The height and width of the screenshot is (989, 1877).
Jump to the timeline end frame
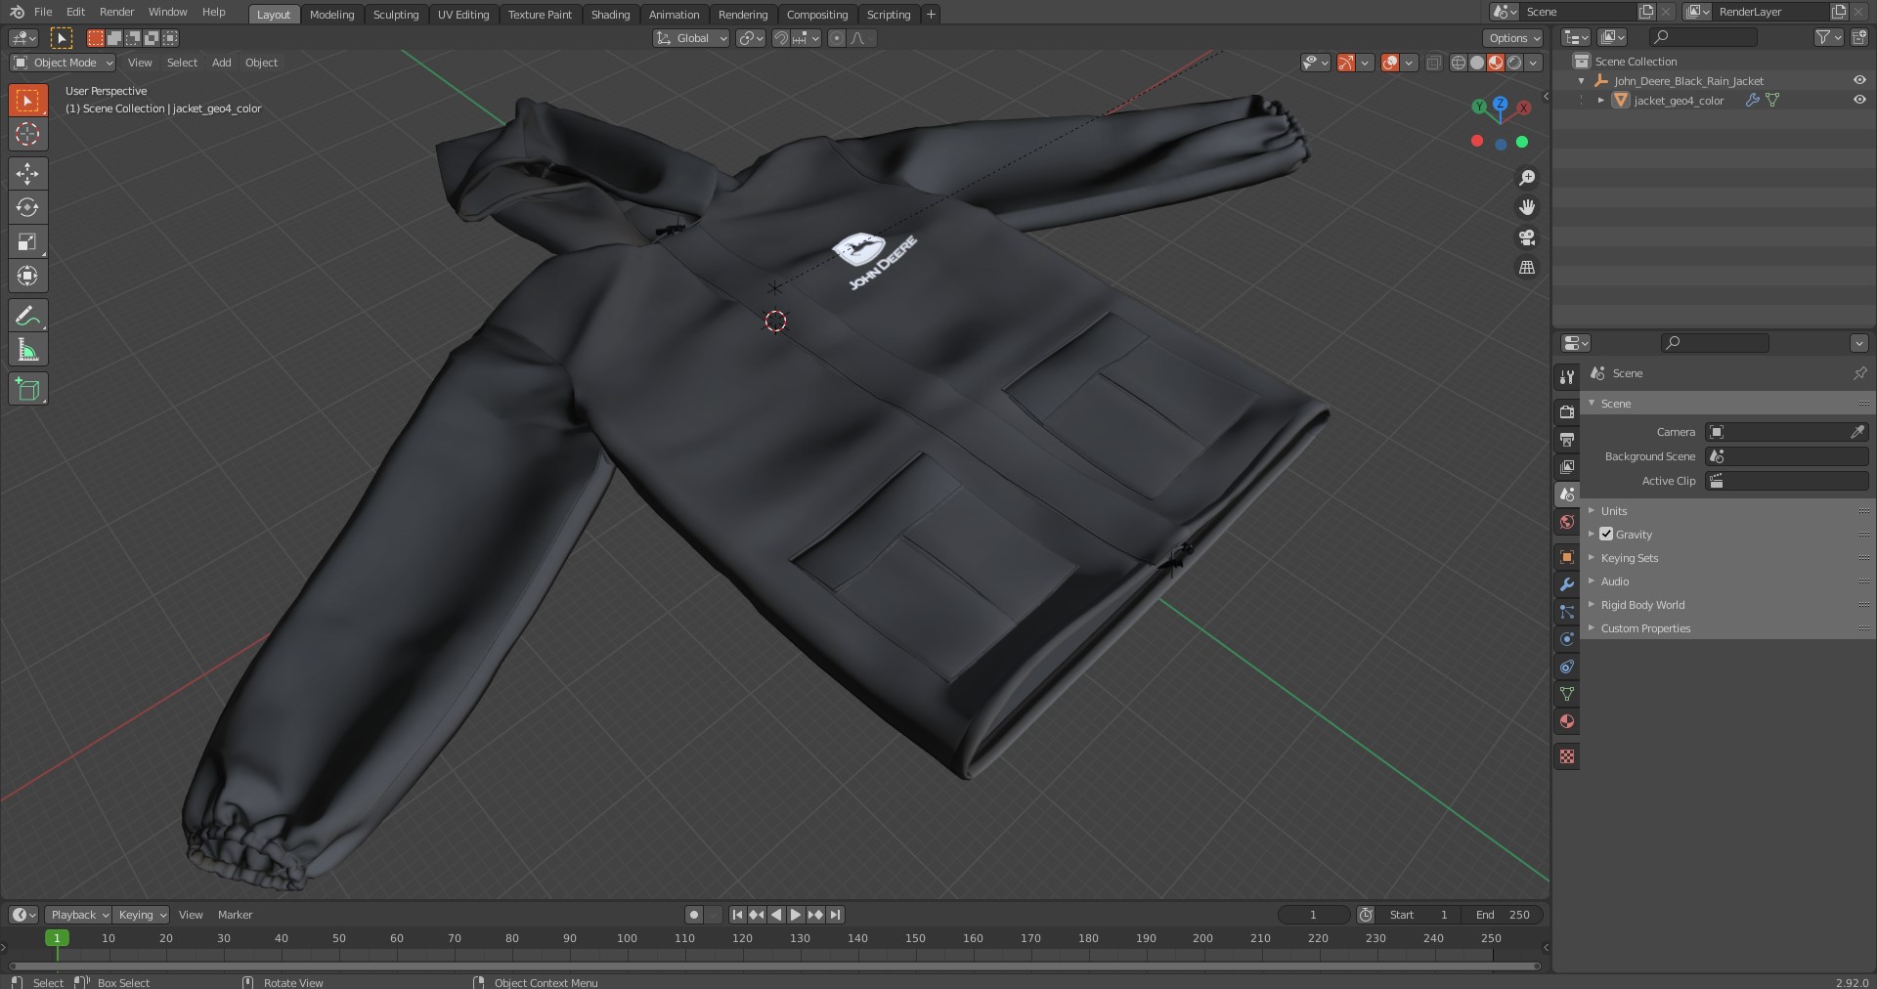[x=835, y=915]
